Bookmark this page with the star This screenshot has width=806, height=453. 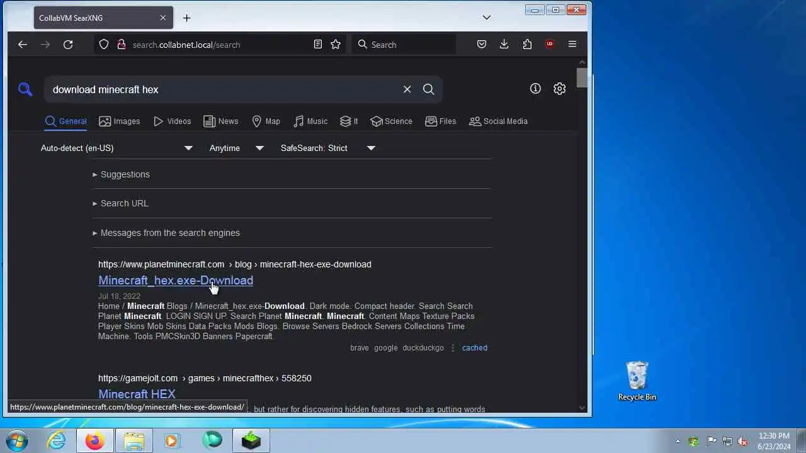coord(336,45)
